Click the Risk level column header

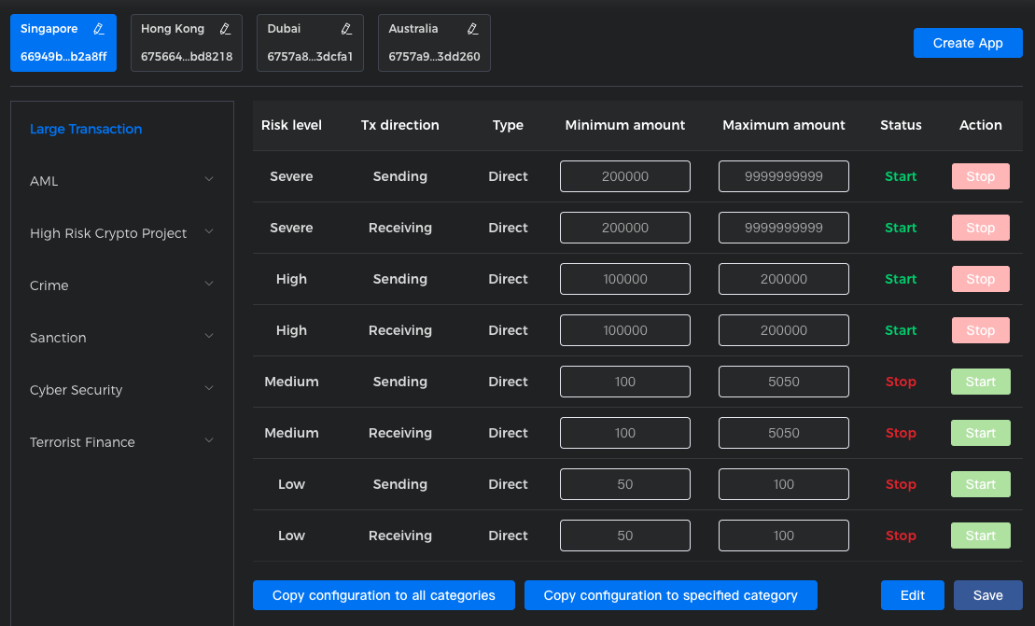pos(291,125)
